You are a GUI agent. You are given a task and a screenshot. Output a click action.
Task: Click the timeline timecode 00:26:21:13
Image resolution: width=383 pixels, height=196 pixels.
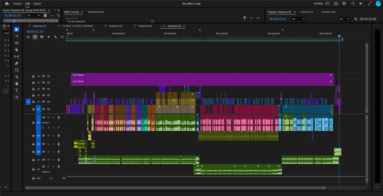35,31
